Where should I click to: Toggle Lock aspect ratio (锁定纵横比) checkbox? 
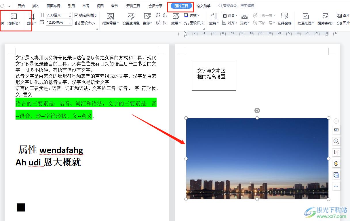(x=76, y=15)
